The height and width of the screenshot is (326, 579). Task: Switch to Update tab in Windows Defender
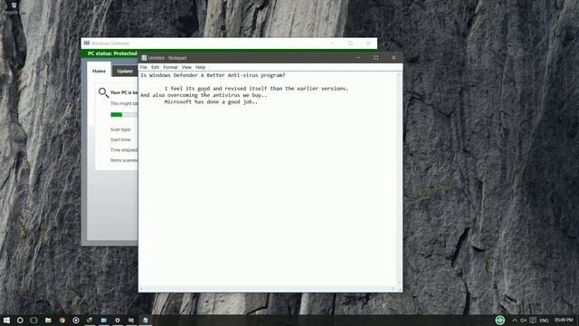[125, 71]
